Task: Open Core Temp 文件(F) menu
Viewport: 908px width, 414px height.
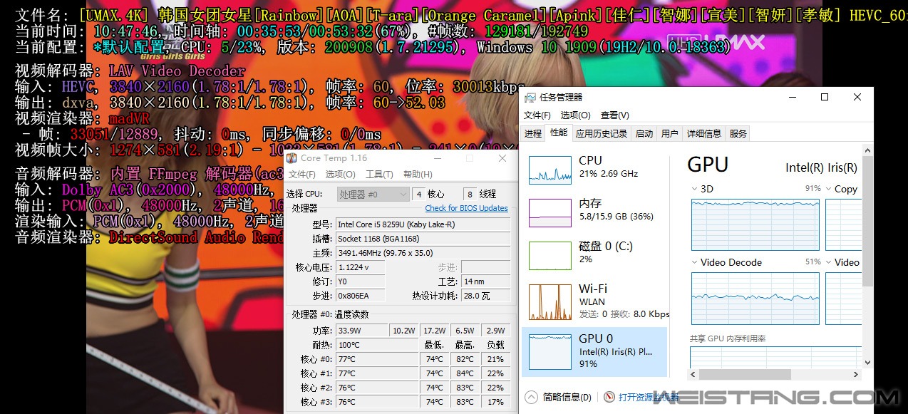Action: point(301,174)
